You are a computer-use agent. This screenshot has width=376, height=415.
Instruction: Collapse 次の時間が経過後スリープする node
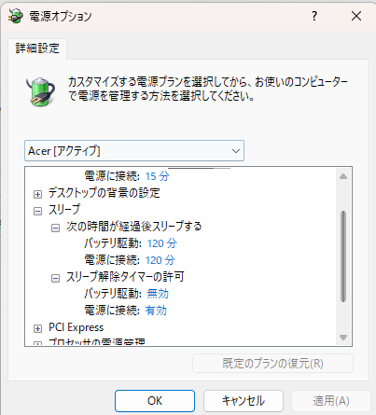pyautogui.click(x=55, y=228)
